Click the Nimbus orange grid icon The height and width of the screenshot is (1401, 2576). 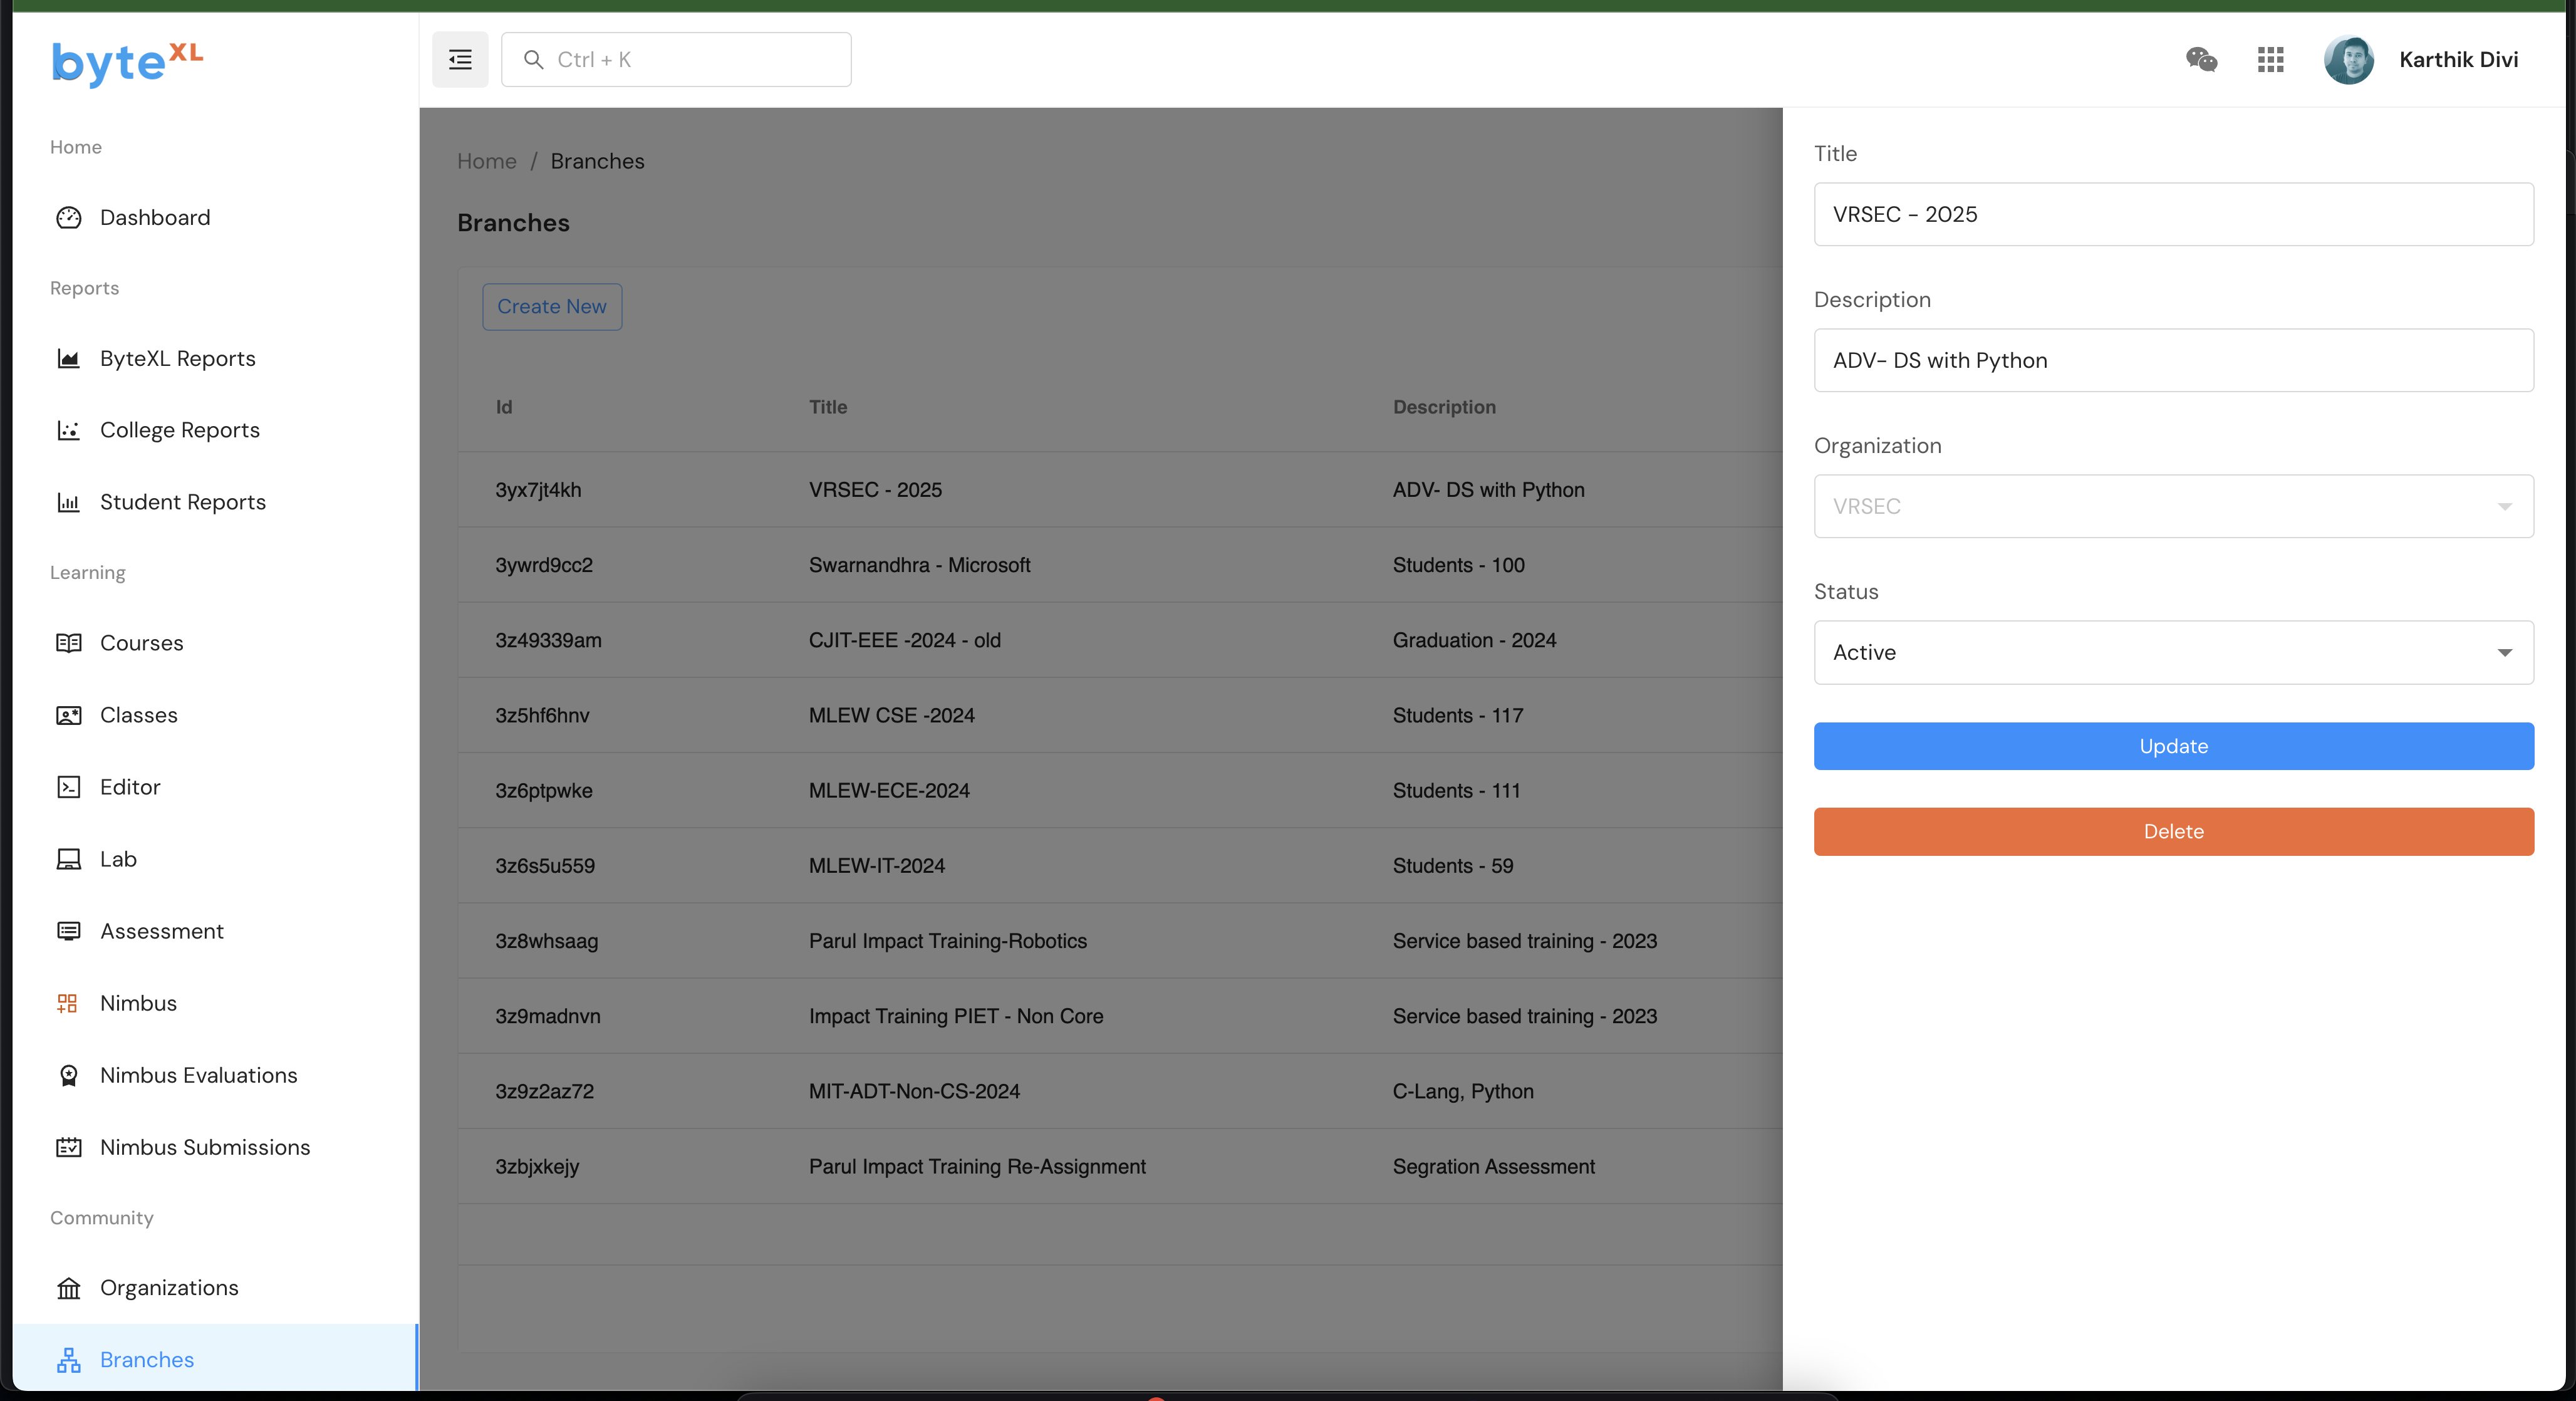68,1003
